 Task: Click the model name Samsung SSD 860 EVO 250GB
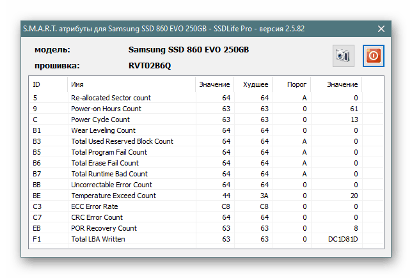188,50
